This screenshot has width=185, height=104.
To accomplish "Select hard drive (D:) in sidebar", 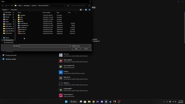I will pyautogui.click(x=10, y=42).
